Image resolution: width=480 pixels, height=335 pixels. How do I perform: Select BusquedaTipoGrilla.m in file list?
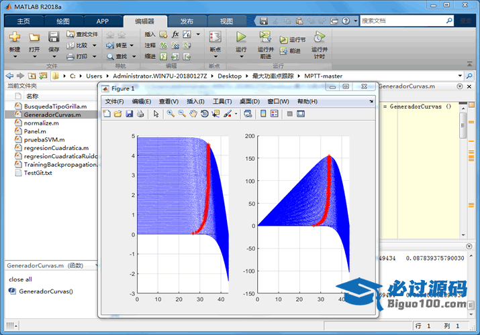[x=51, y=107]
